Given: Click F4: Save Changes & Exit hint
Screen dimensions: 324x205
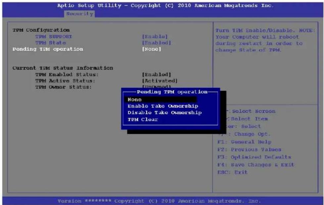Looking at the screenshot, I should pyautogui.click(x=255, y=165).
